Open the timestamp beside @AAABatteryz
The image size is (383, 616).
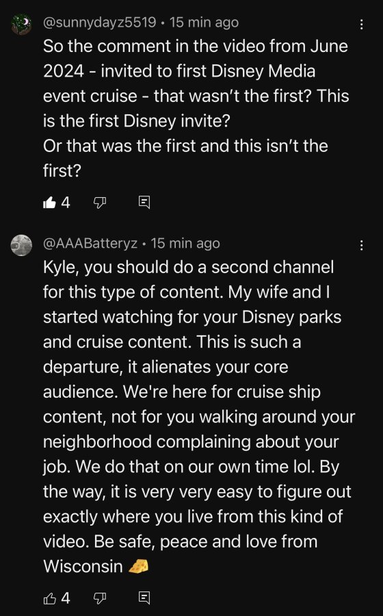coord(185,244)
